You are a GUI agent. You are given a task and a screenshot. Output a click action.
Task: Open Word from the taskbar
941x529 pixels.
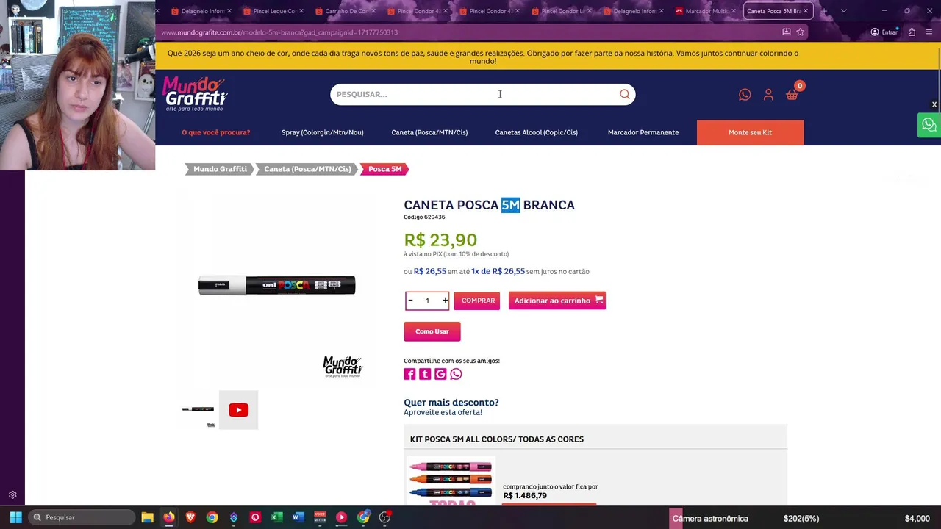click(x=298, y=517)
